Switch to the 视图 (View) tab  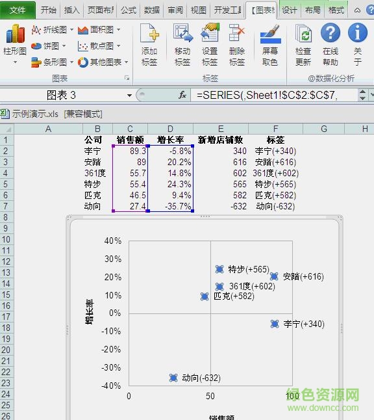[199, 10]
